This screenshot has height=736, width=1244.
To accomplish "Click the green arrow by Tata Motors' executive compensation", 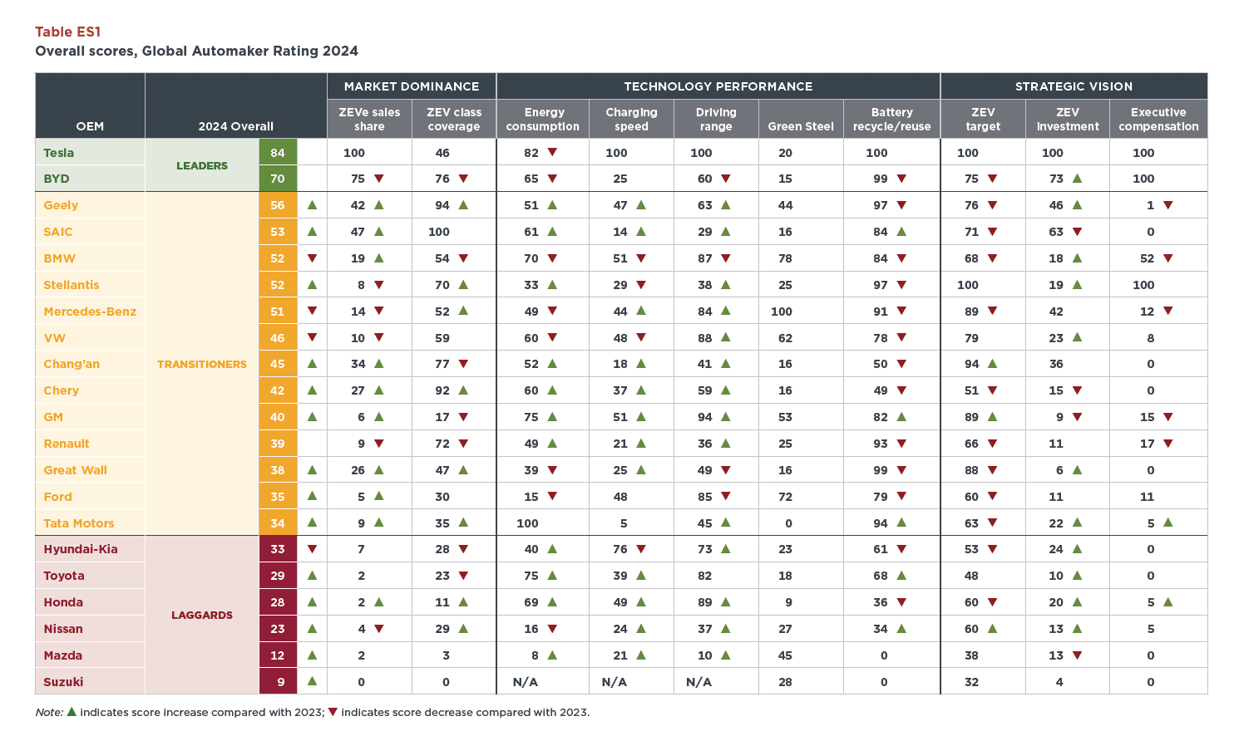I will point(1167,523).
